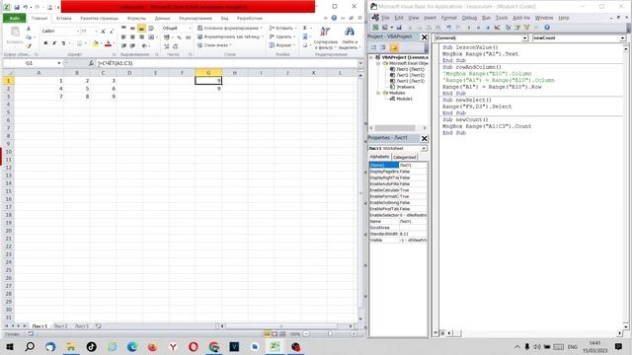The image size is (632, 355).
Task: Open the number format Общий dropdown
Action: pyautogui.click(x=190, y=29)
